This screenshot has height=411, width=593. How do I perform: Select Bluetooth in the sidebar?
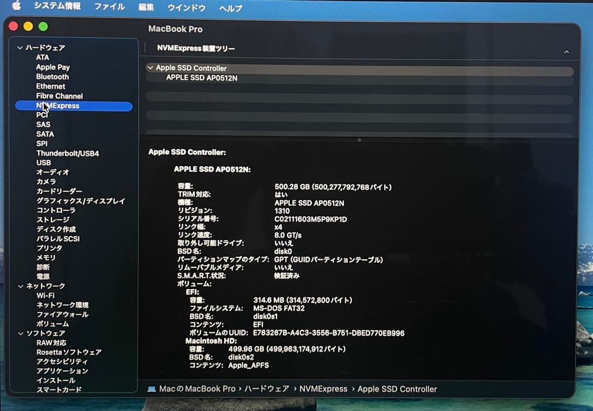coord(52,77)
